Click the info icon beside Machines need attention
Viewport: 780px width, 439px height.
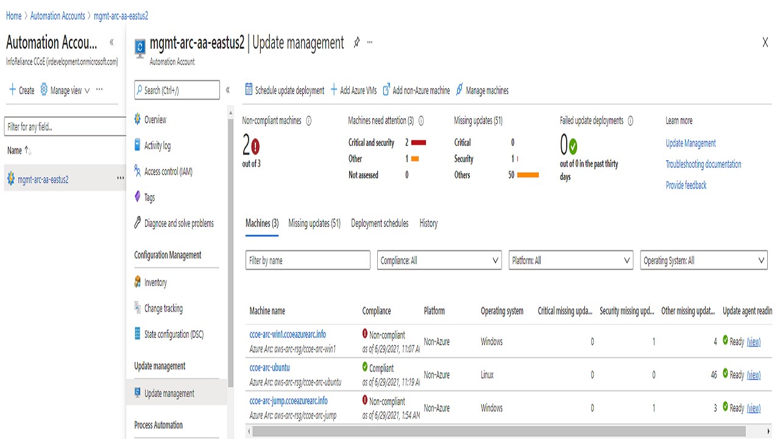click(421, 121)
